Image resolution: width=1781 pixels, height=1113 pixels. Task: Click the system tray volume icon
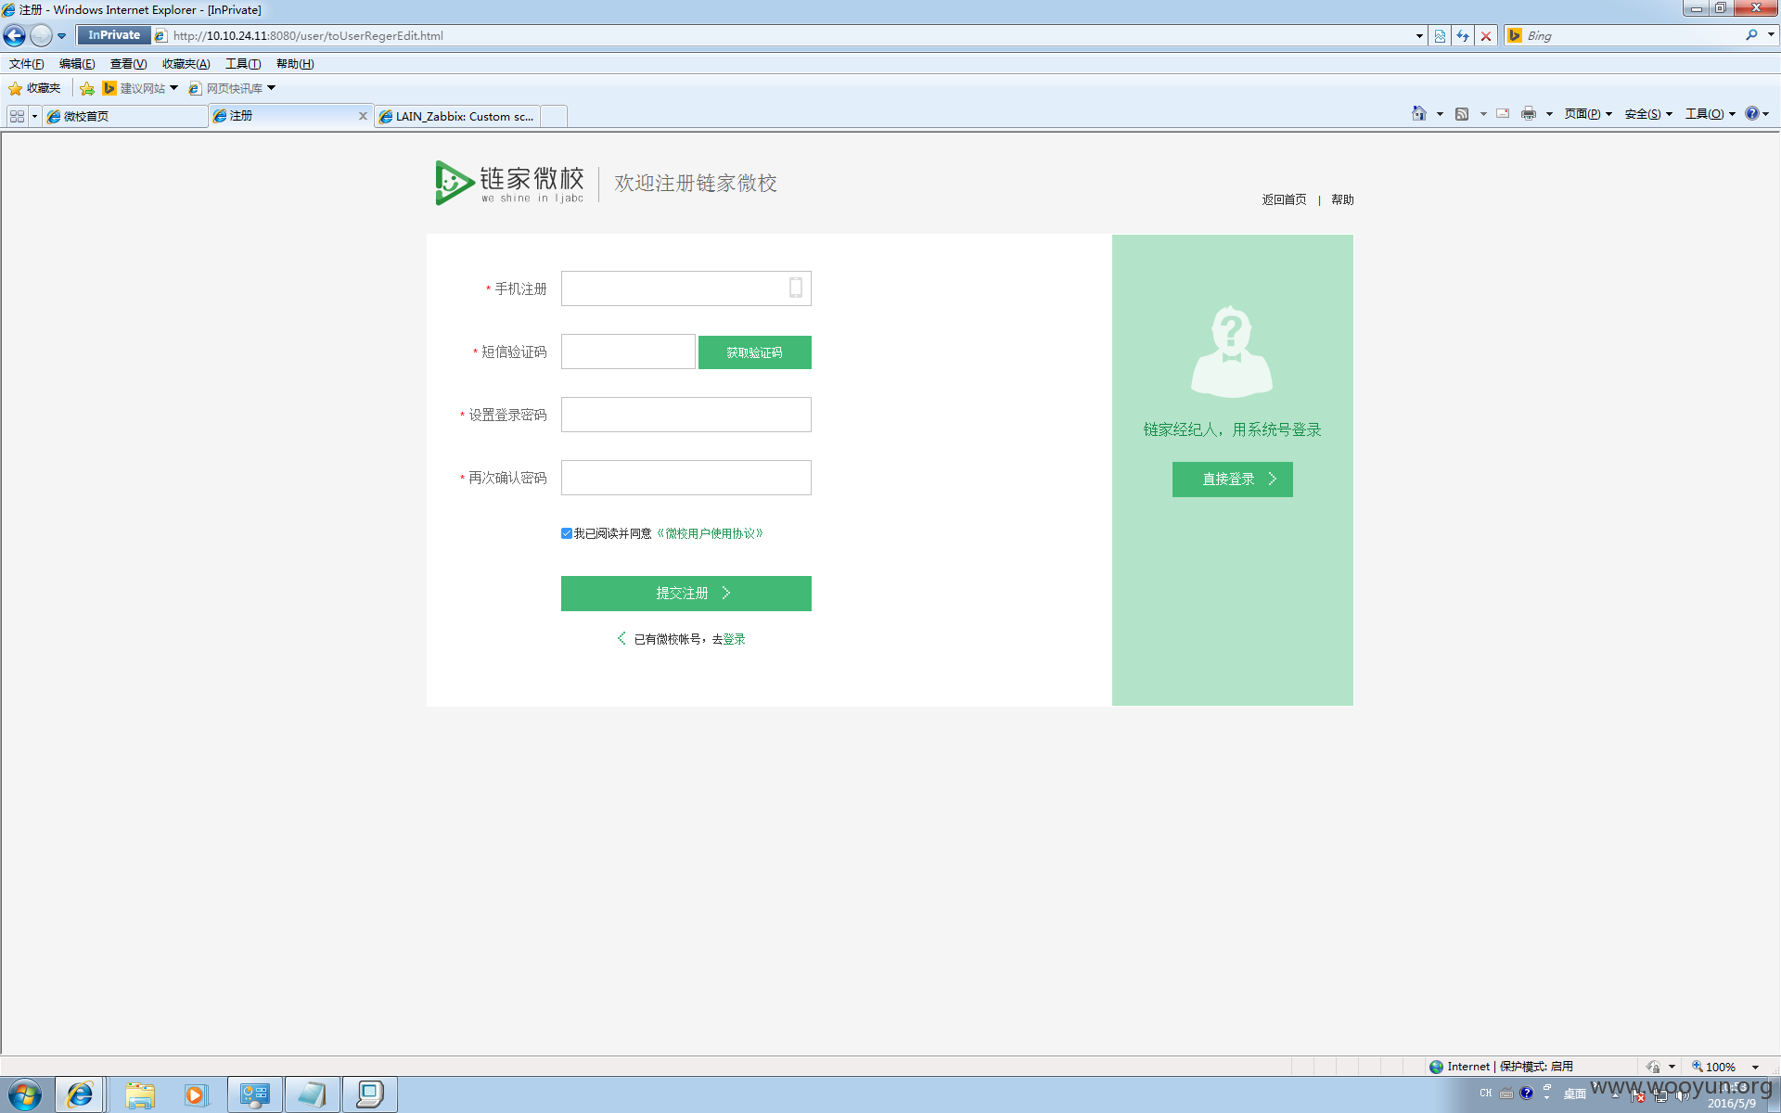pos(1682,1095)
